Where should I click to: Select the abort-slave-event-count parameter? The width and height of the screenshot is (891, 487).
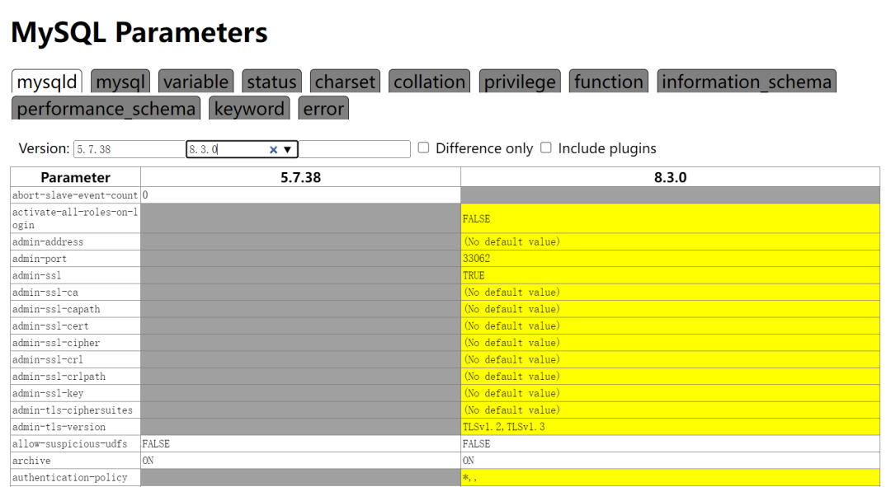[75, 195]
